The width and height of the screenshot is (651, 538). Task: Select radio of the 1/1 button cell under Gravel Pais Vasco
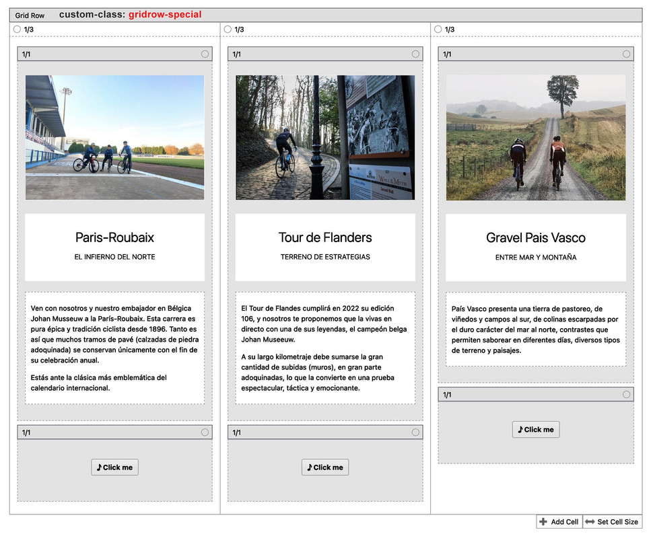(627, 395)
